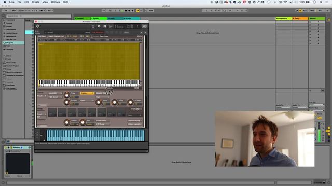Click Add Folder in Places
Image resolution: width=332 pixels, height=186 pixels.
coord(11,88)
